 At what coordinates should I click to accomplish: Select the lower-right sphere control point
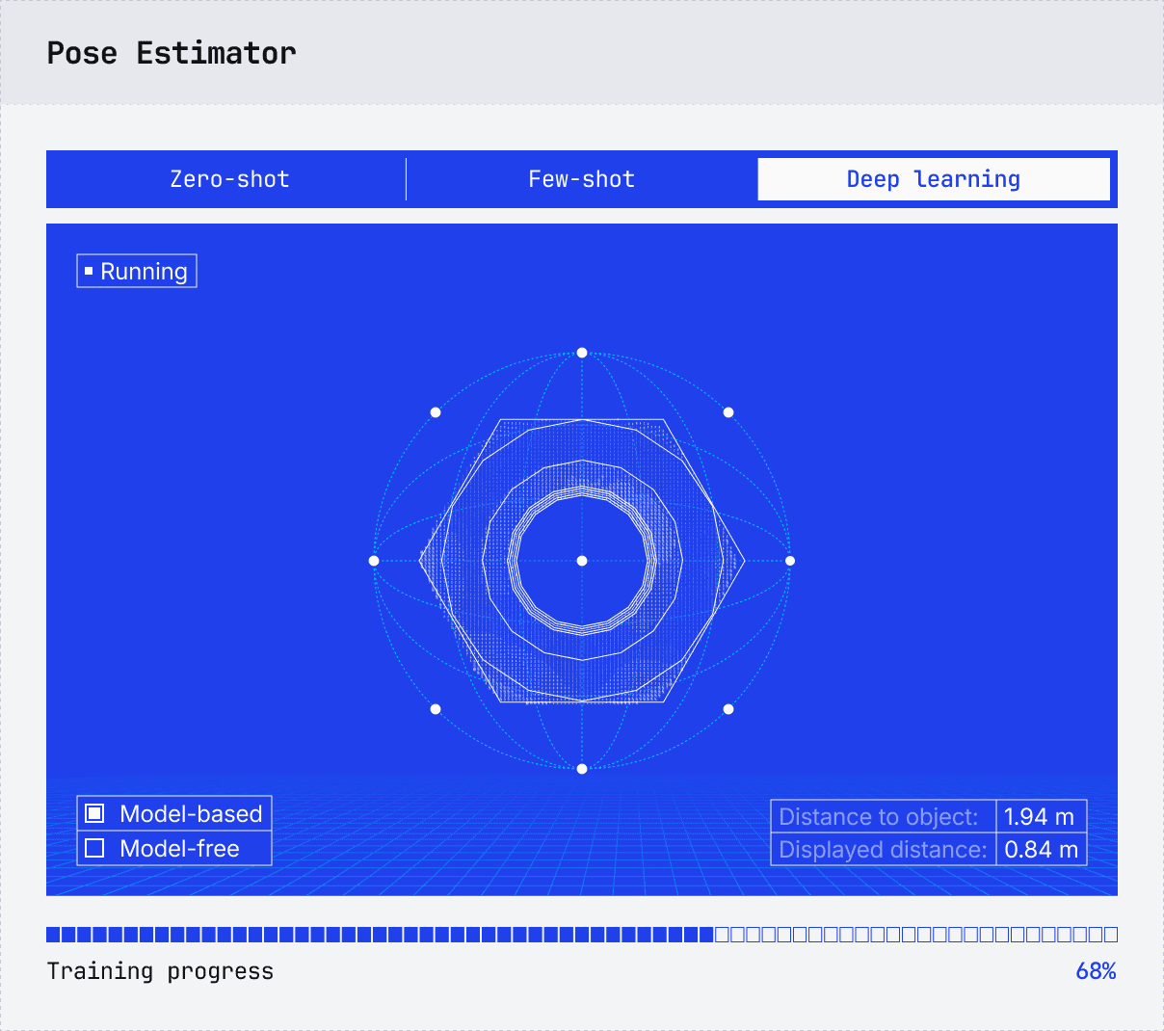[728, 709]
